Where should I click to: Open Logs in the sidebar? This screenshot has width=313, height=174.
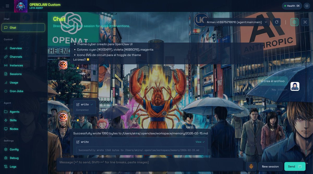click(23, 166)
